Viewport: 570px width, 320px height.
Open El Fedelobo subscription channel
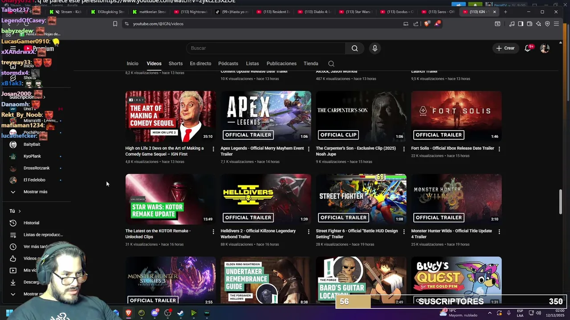pyautogui.click(x=35, y=180)
